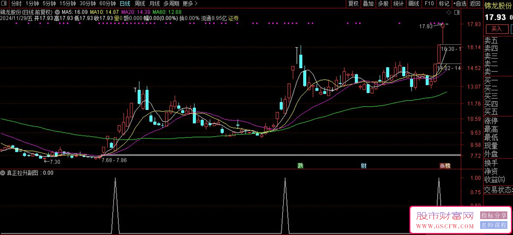Open the 指标分享 link in the banner
513x235 pixels.
tap(494, 216)
